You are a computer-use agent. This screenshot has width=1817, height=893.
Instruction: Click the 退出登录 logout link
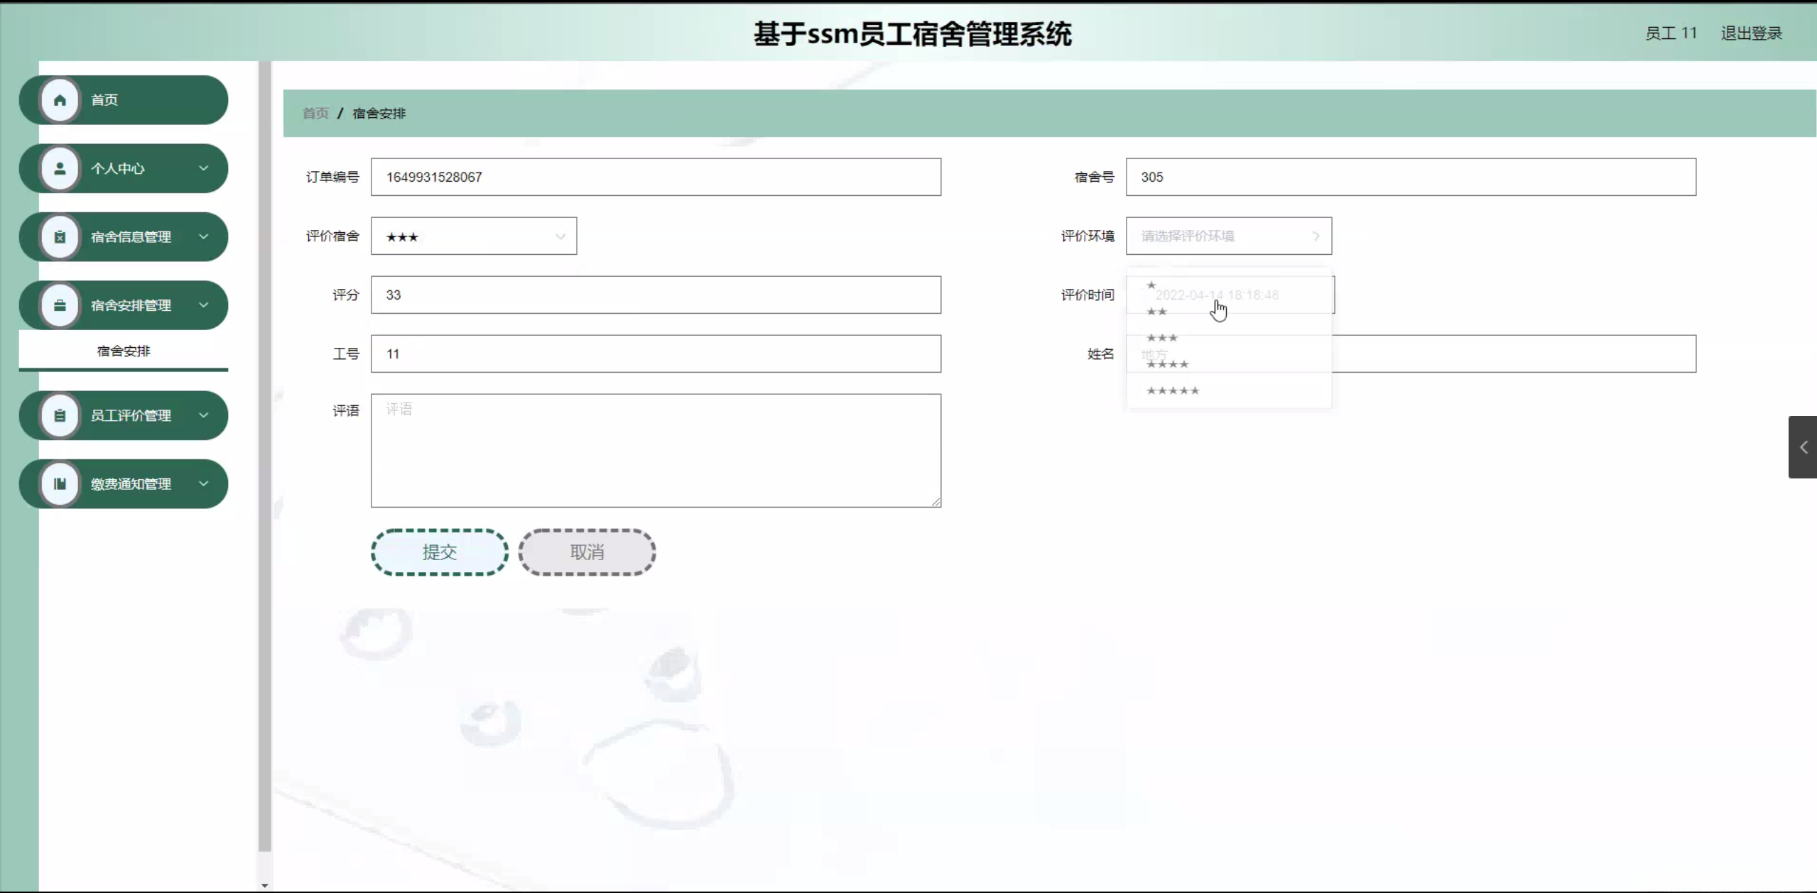point(1751,33)
